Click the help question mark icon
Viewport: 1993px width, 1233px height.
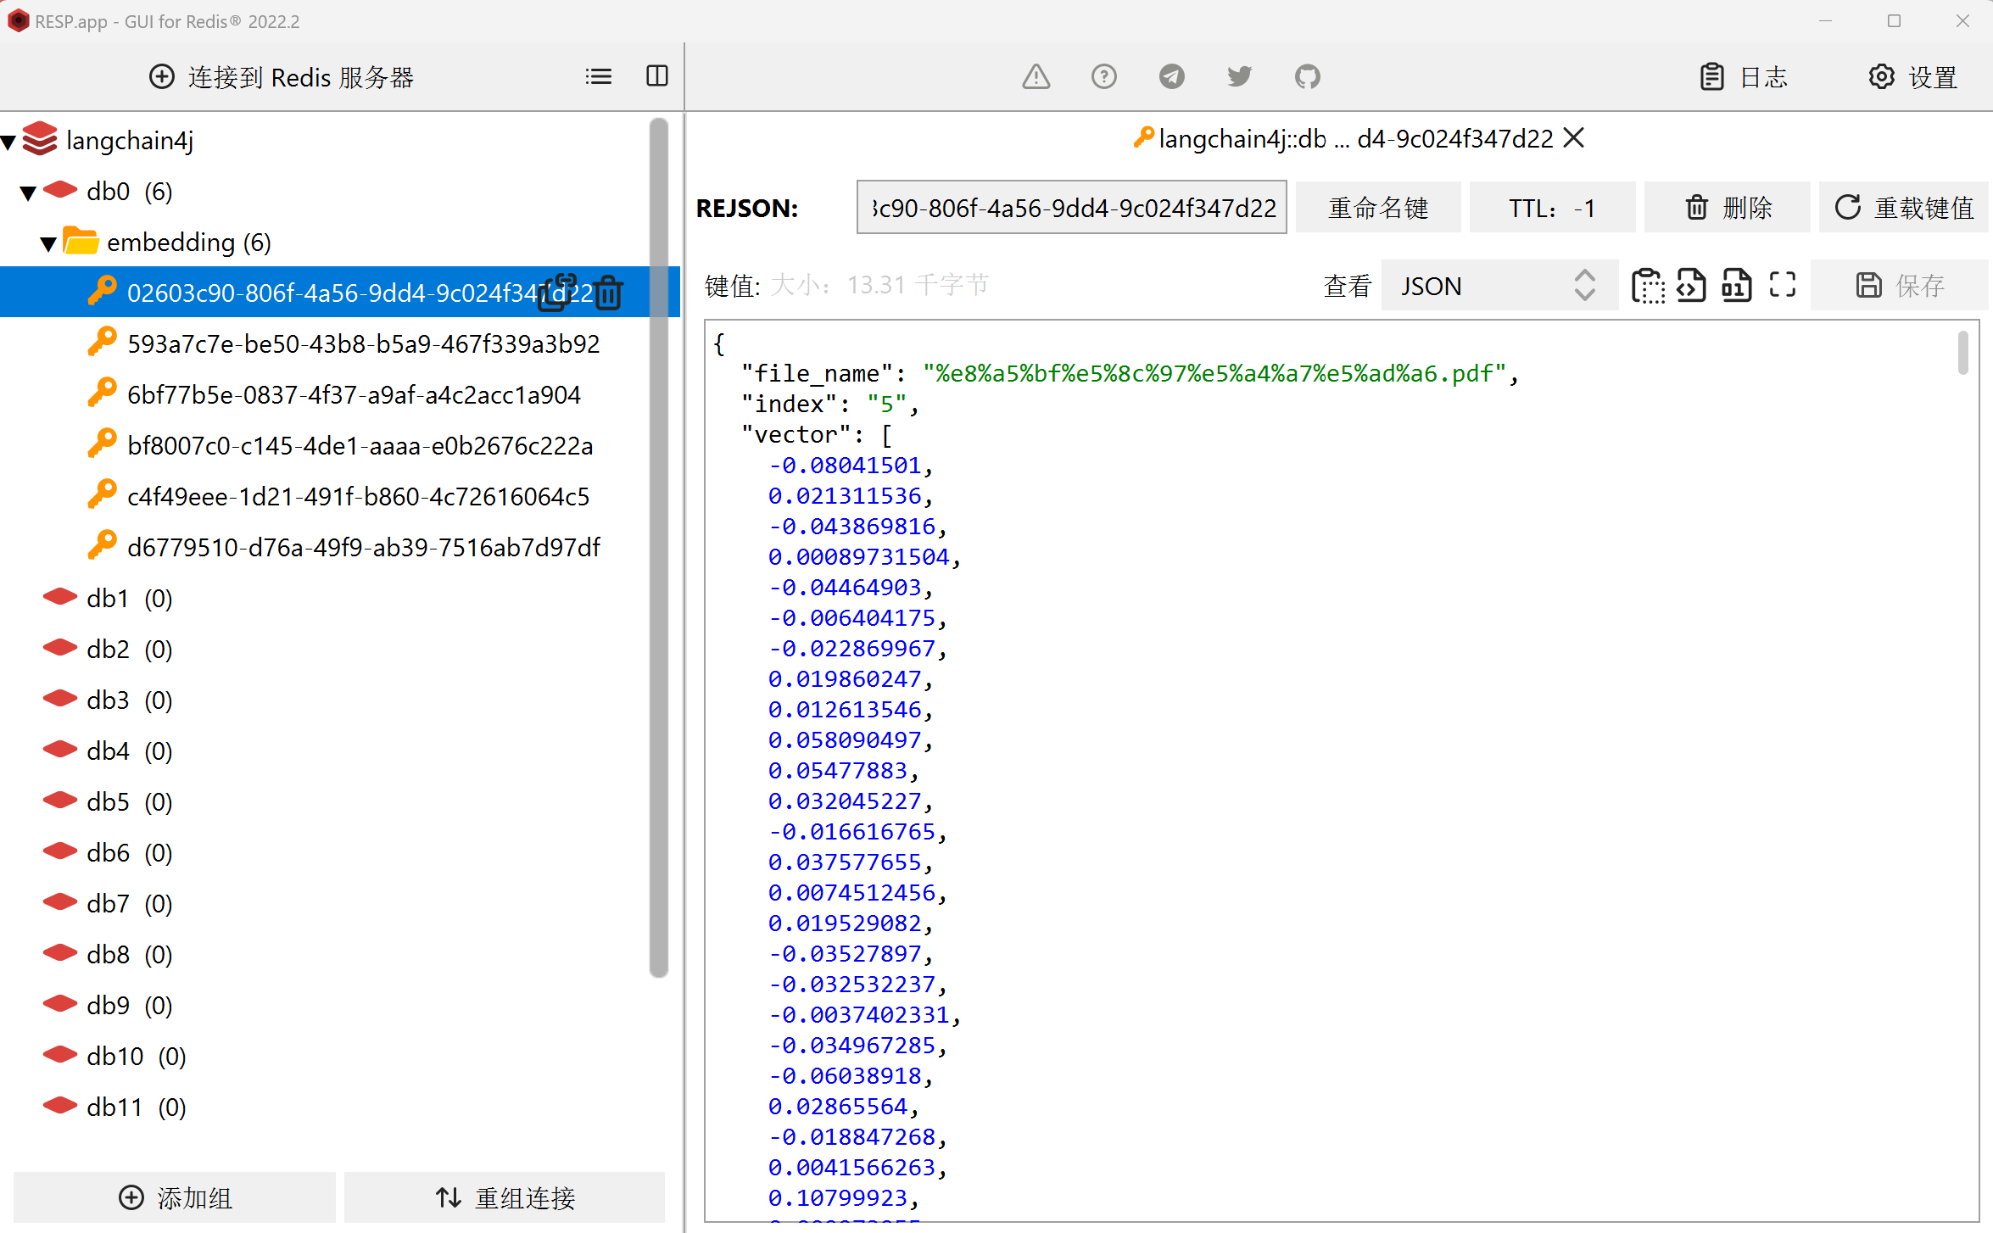(1103, 77)
